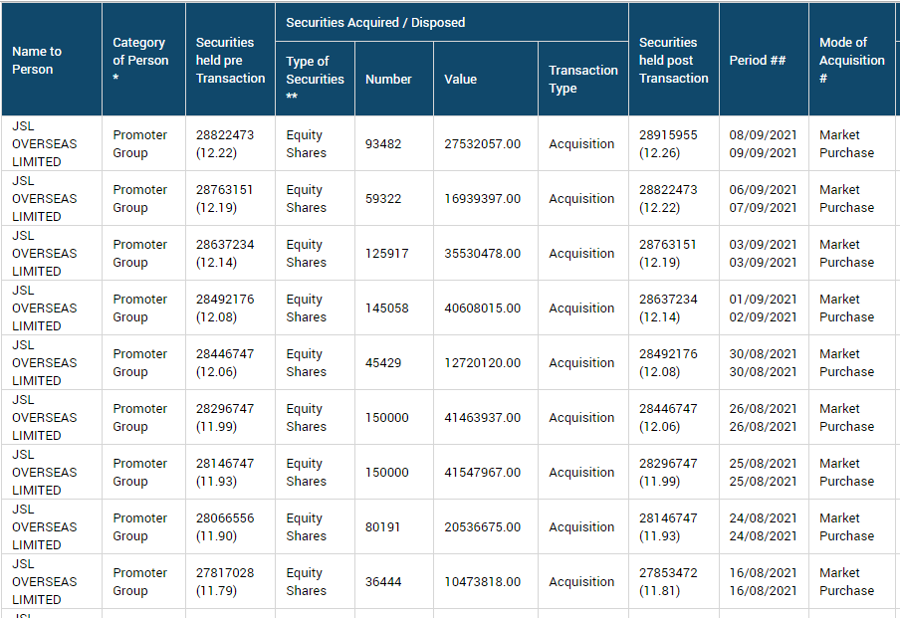The height and width of the screenshot is (618, 900).
Task: Click the 'Name to Person' column header
Action: (52, 60)
